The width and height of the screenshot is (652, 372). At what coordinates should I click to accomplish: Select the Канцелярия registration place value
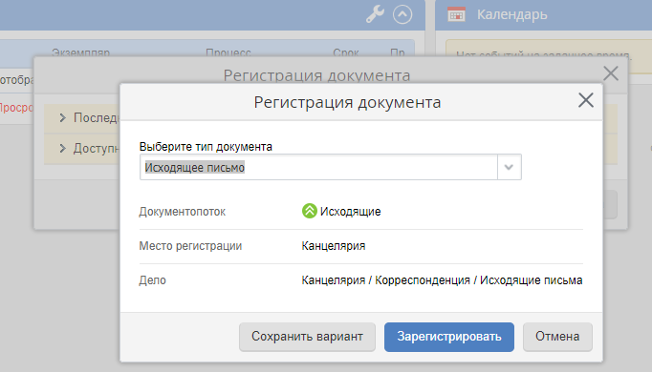click(334, 246)
